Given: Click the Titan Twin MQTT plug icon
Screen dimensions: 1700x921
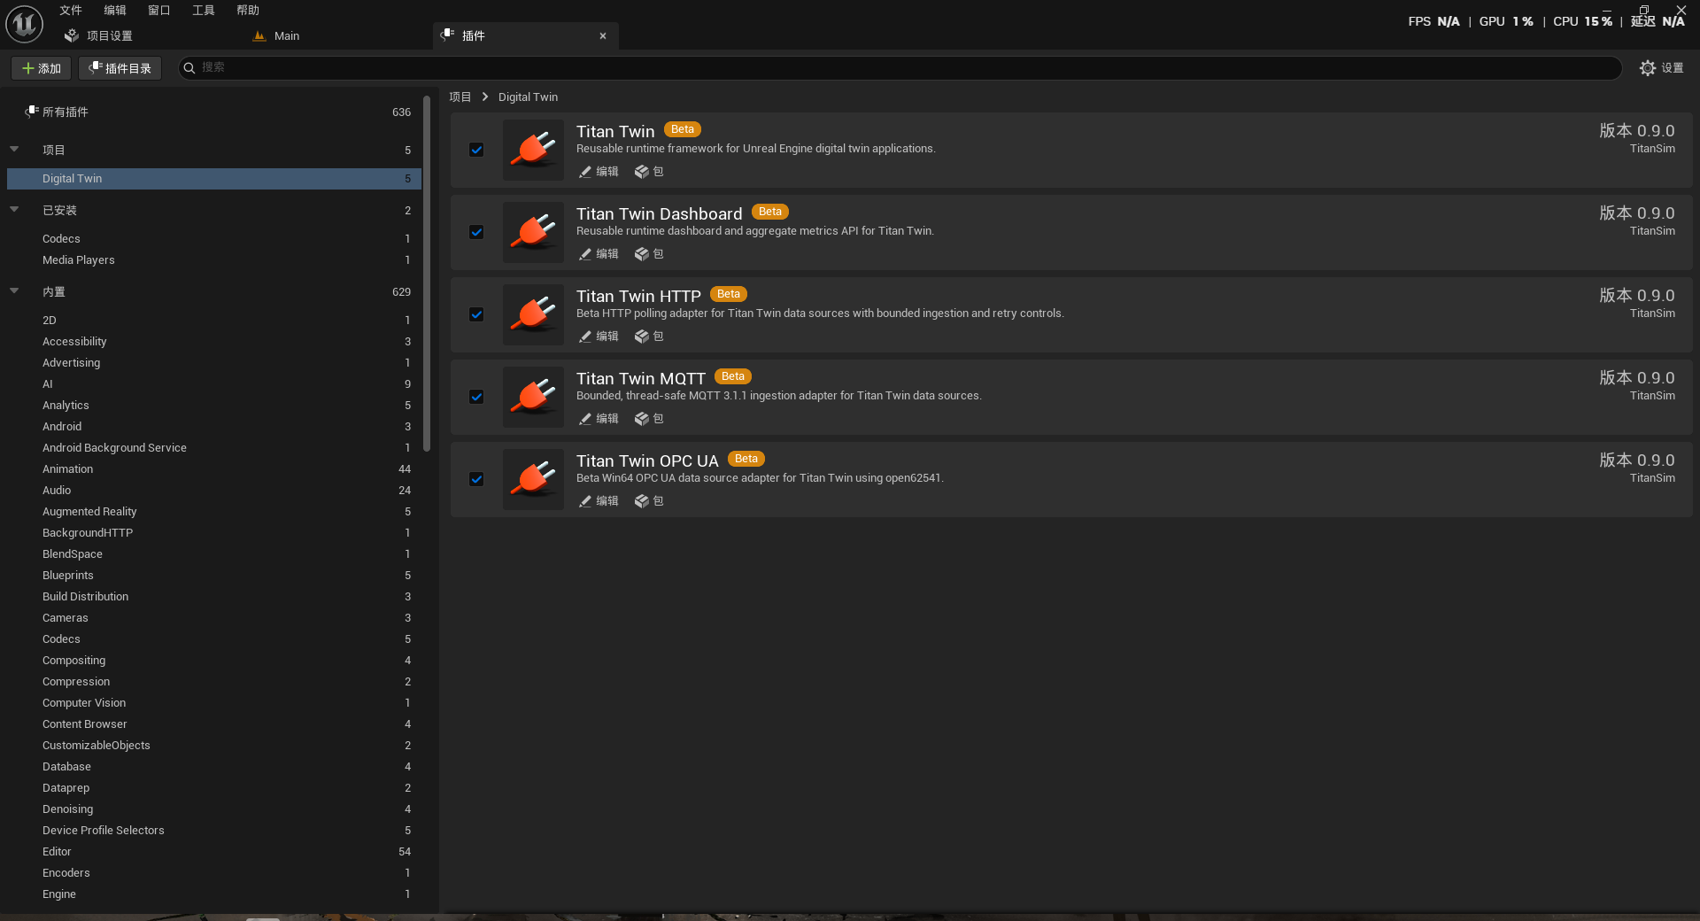Looking at the screenshot, I should click(x=533, y=397).
